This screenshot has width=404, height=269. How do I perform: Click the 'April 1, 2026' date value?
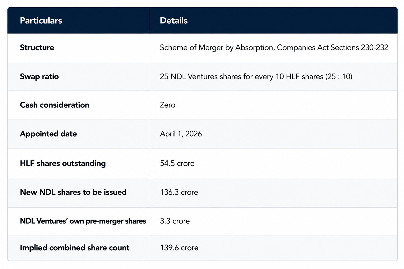tap(181, 134)
